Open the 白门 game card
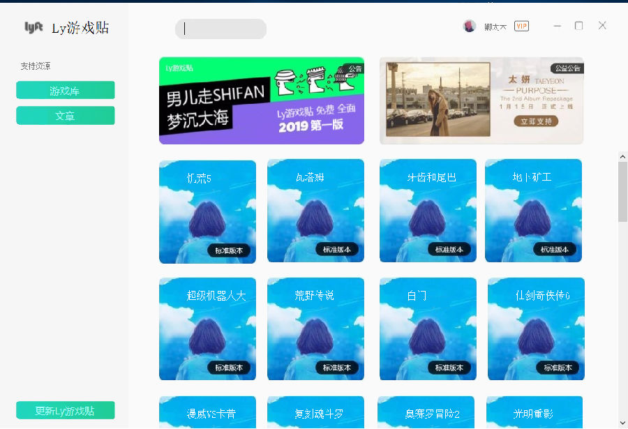This screenshot has height=429, width=628. coord(428,329)
